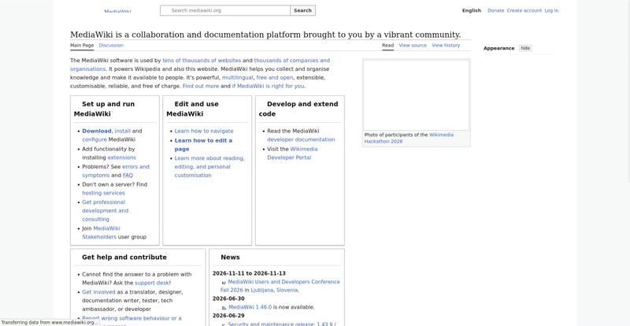The height and width of the screenshot is (326, 630).
Task: Open the extensions link
Action: point(122,157)
